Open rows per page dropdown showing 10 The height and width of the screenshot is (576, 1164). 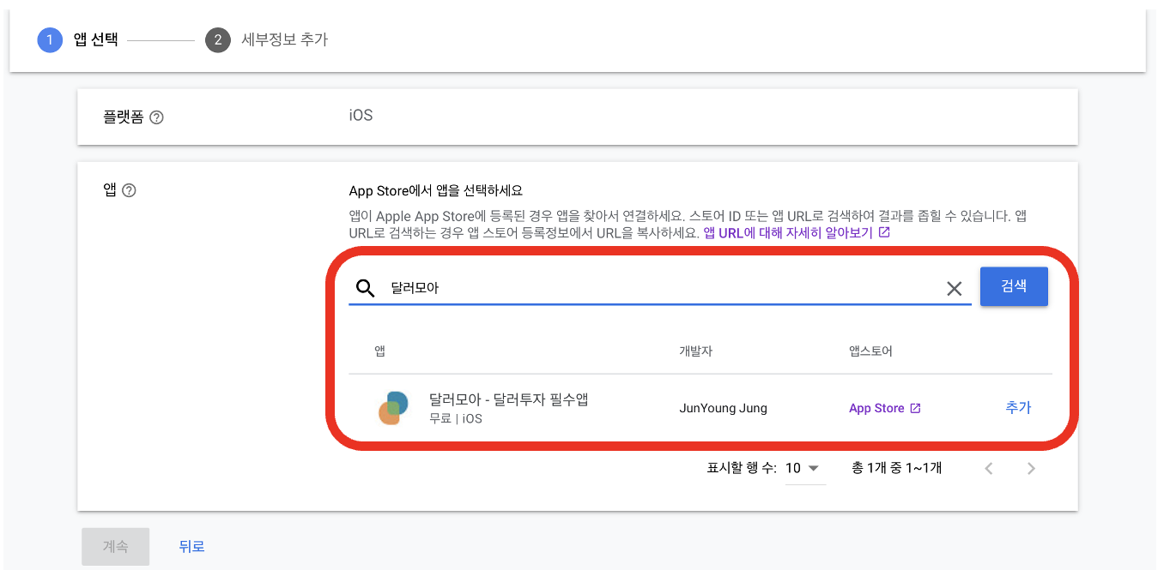804,468
